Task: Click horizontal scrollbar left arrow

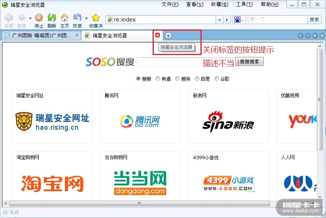Action: 6,203
